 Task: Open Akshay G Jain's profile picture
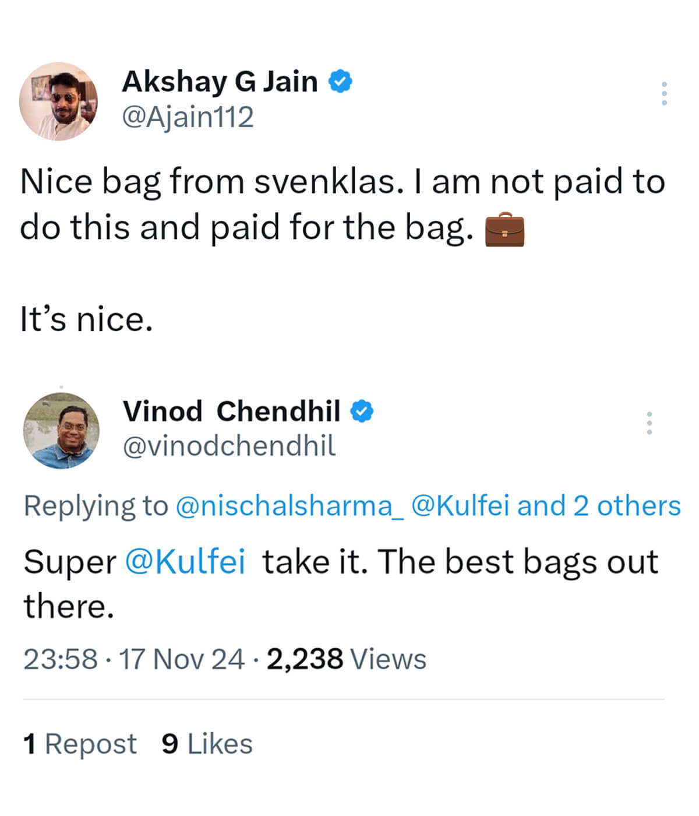coord(58,101)
